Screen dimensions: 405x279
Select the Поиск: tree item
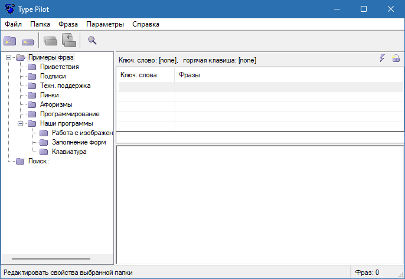pyautogui.click(x=38, y=161)
